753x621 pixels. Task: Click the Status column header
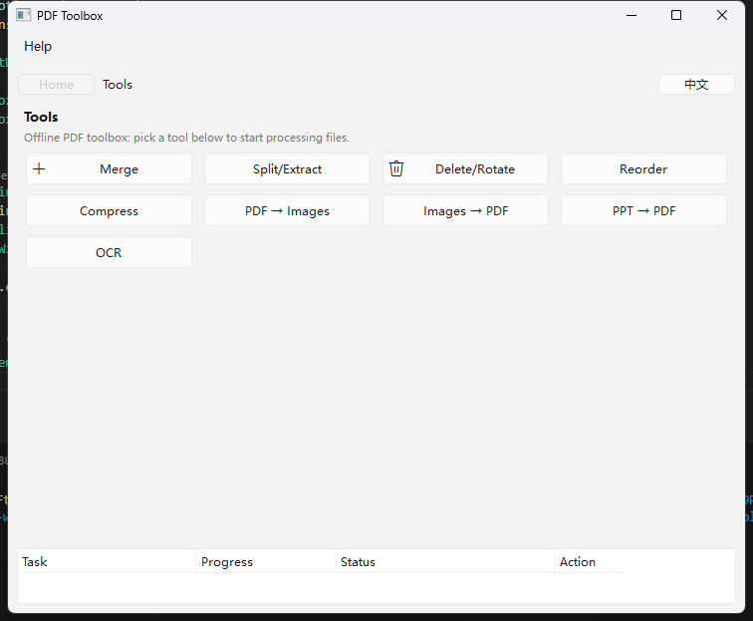[x=445, y=561]
